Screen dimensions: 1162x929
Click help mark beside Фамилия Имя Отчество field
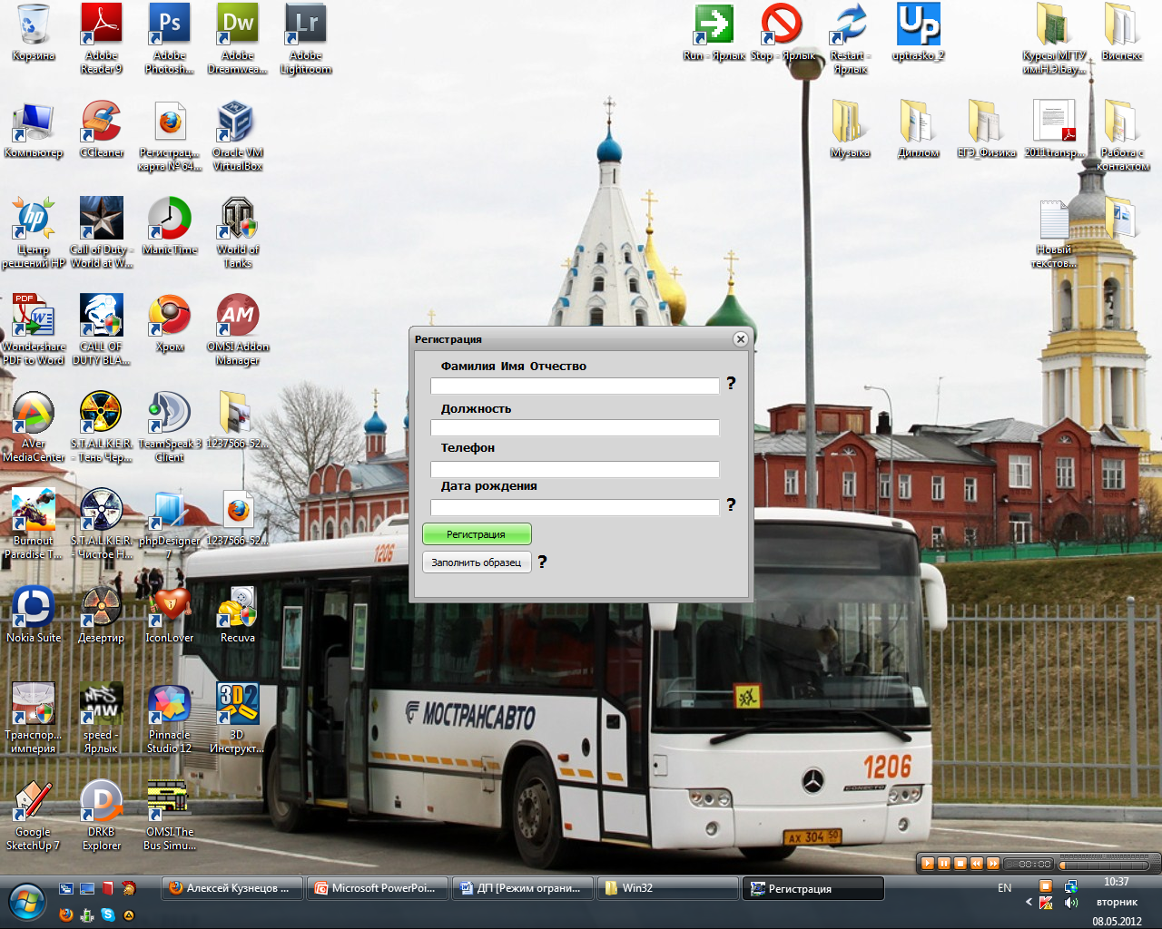coord(731,384)
